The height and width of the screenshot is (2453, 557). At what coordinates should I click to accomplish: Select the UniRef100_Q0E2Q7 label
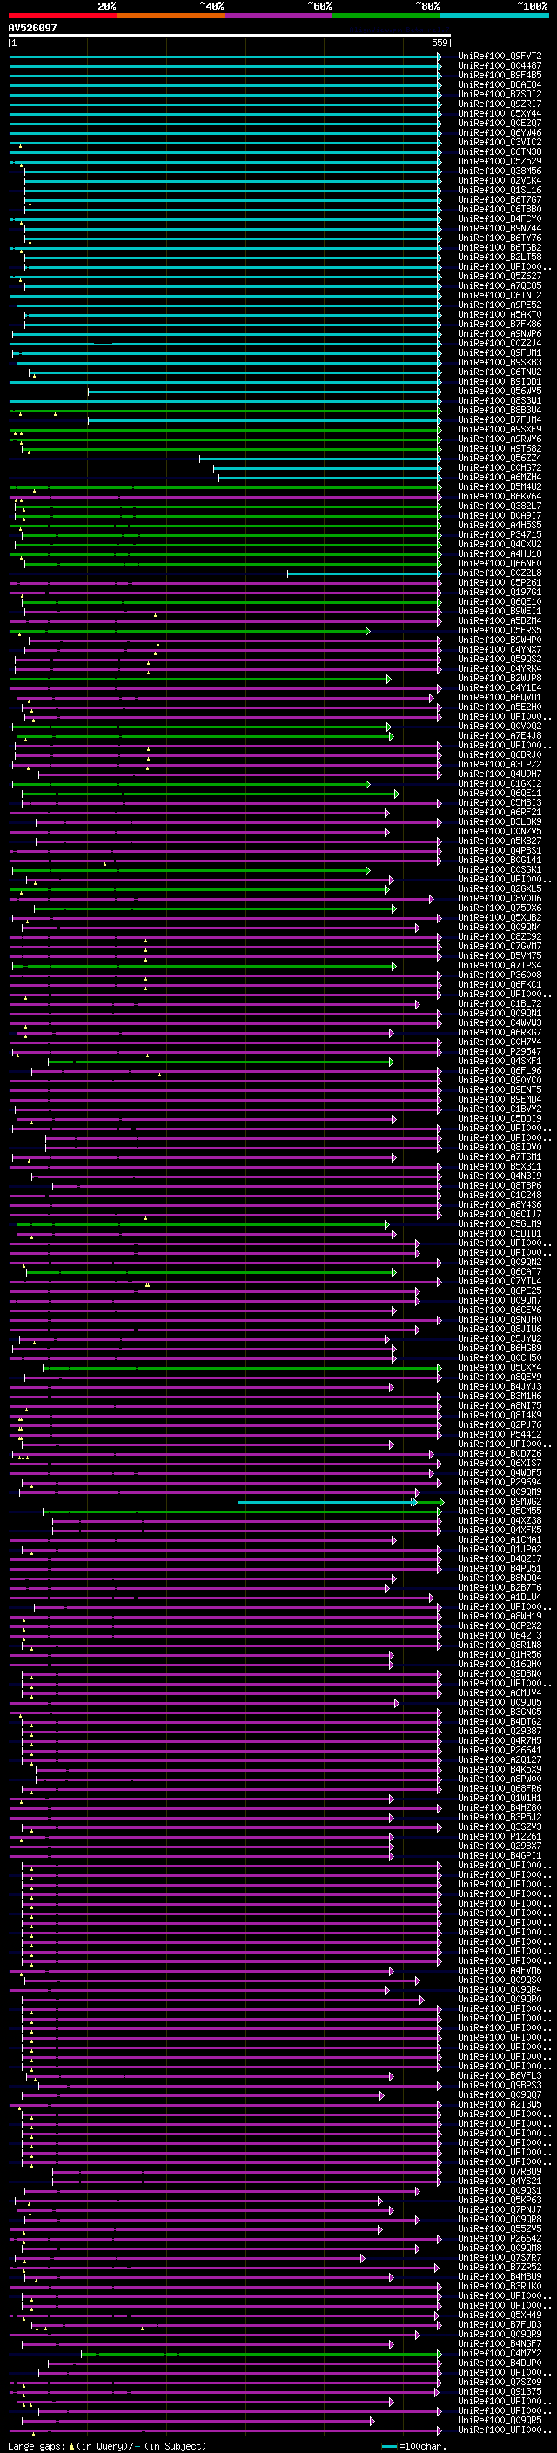(x=499, y=123)
